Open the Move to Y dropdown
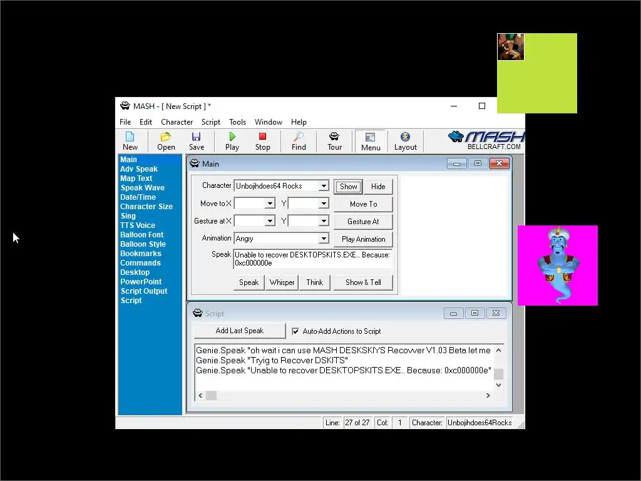641x481 pixels. 324,204
